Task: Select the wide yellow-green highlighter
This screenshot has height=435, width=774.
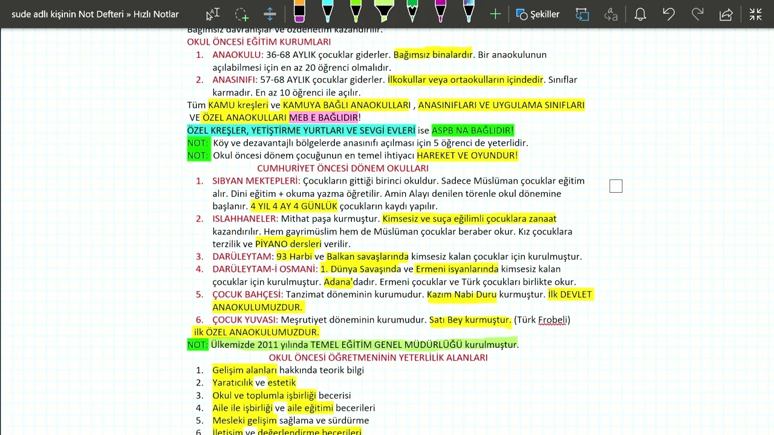Action: (x=384, y=12)
